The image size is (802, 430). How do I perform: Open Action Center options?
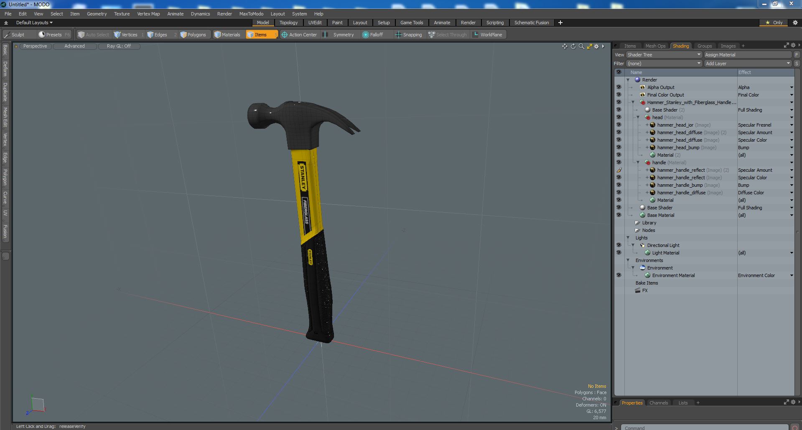click(x=299, y=35)
